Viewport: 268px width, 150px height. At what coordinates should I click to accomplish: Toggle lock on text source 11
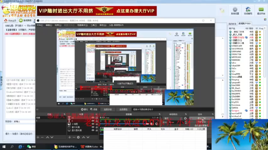(97, 118)
